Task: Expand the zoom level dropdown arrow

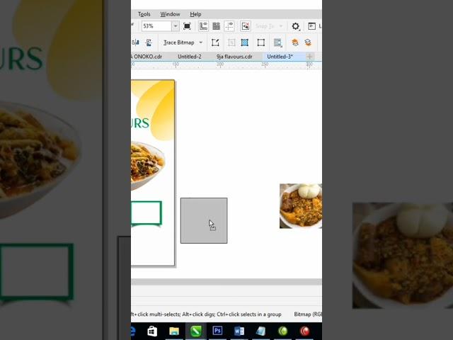Action: (176, 26)
